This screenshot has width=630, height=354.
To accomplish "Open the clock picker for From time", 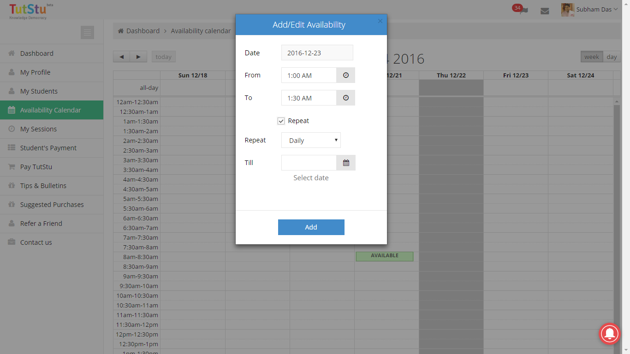I will click(x=346, y=75).
